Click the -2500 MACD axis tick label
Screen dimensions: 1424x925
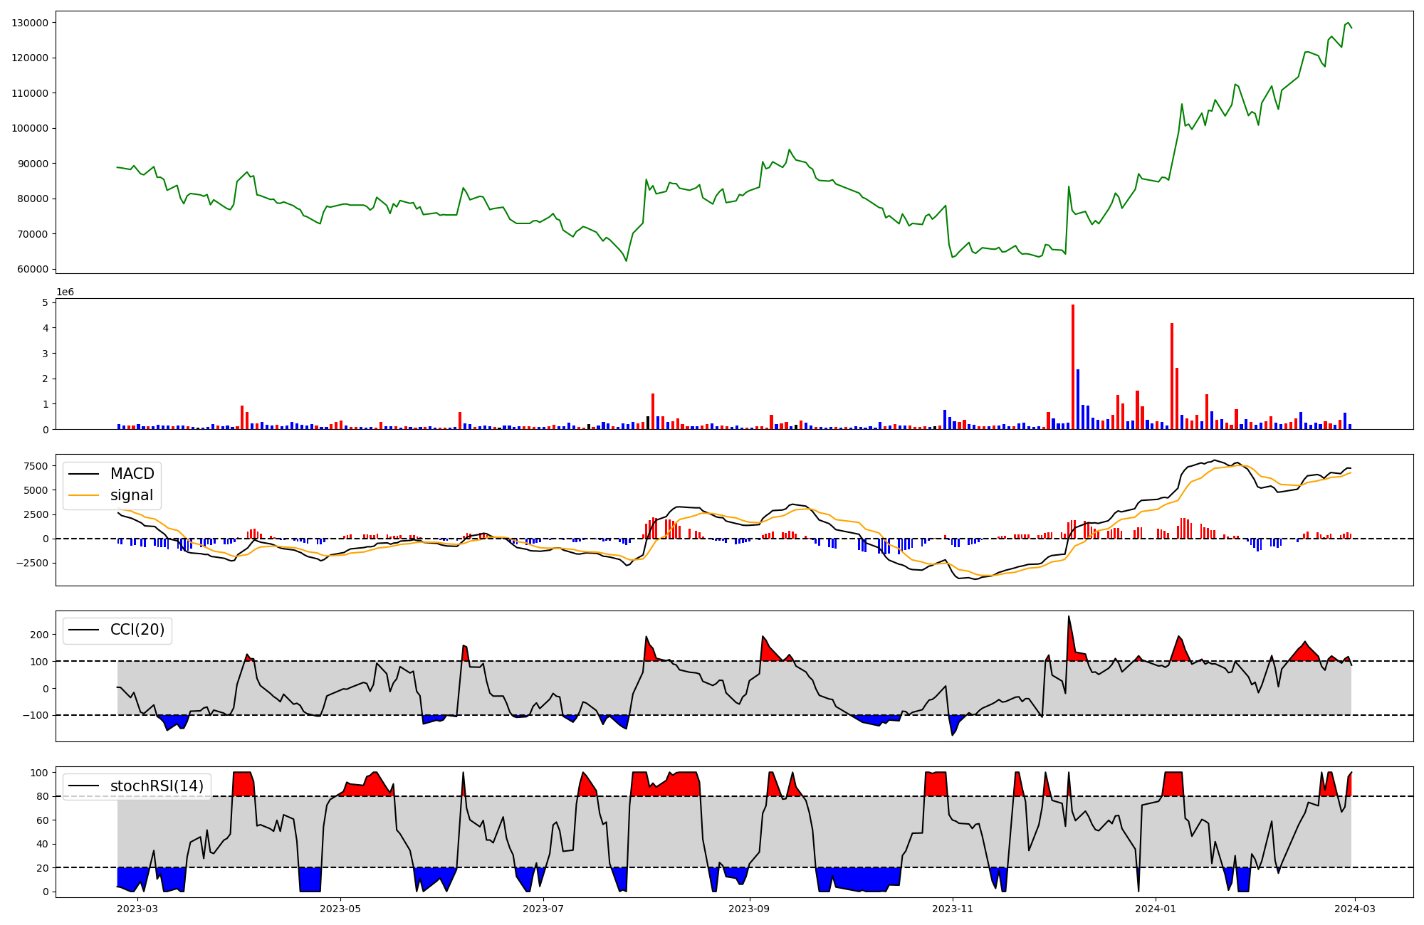33,563
